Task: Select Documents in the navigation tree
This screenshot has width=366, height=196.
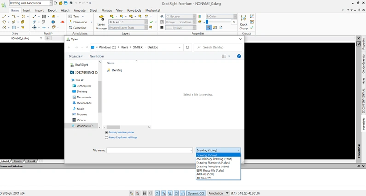Action: point(84,97)
